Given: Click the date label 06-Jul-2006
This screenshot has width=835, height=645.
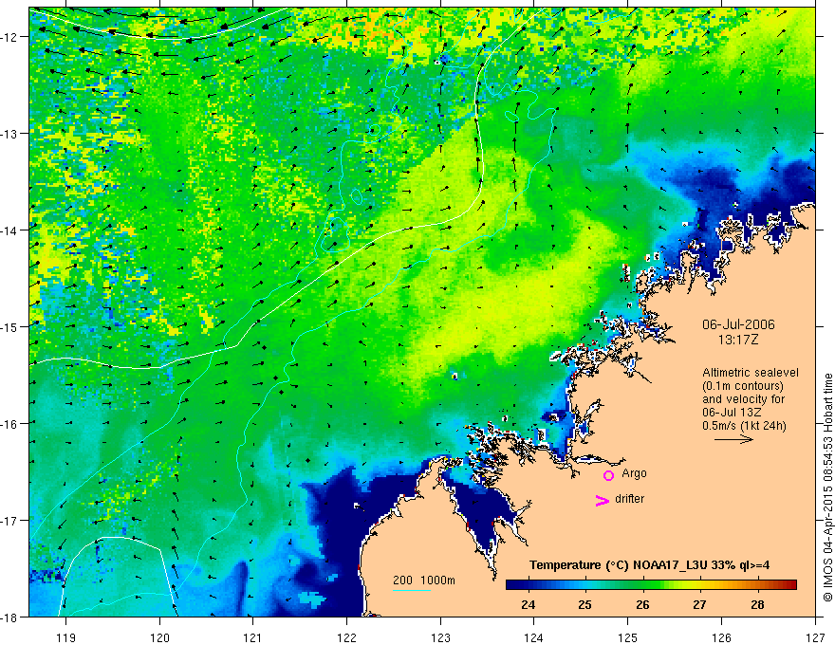Looking at the screenshot, I should (738, 324).
